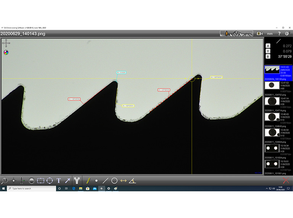This screenshot has height=218, width=293.
Task: Select the angle measurement tool
Action: (x=132, y=181)
